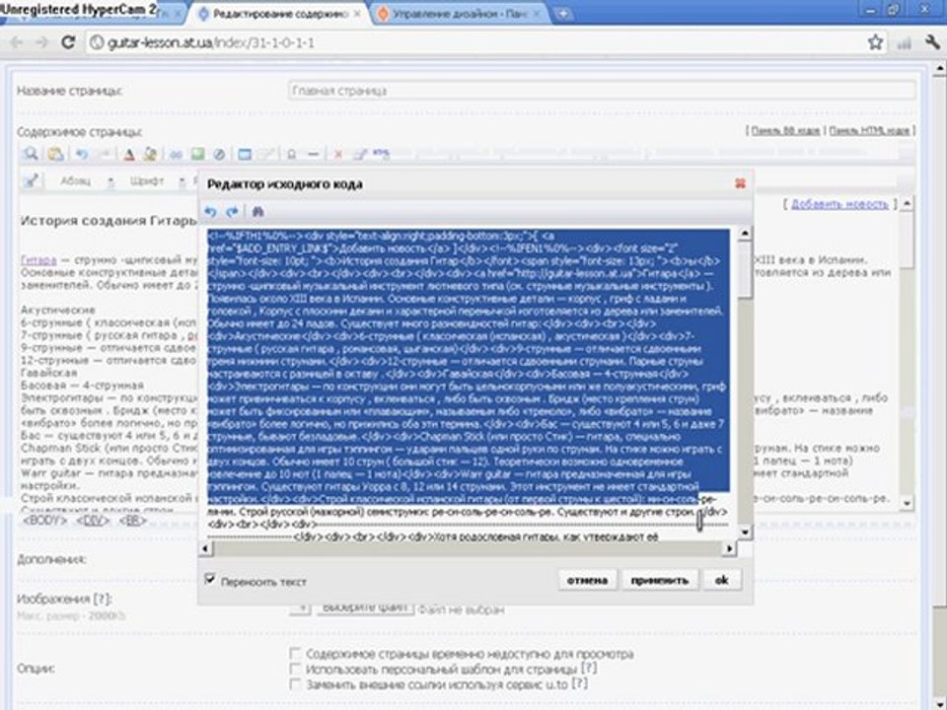The height and width of the screenshot is (710, 947).
Task: Click the Выберите файл button
Action: 365,607
